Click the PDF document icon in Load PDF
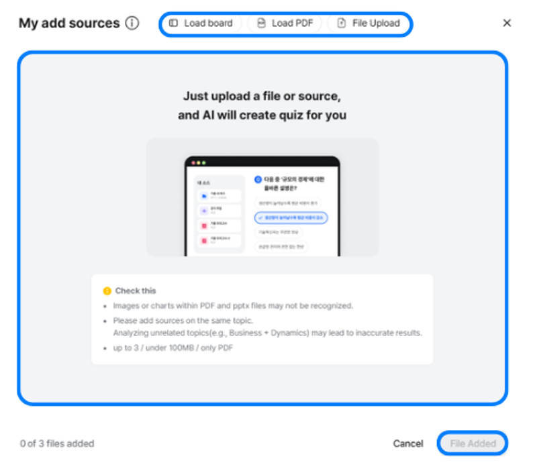This screenshot has width=537, height=475. (261, 23)
